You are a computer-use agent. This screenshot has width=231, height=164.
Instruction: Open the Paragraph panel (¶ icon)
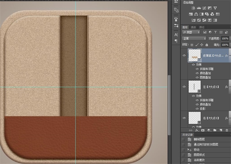[x=176, y=41]
